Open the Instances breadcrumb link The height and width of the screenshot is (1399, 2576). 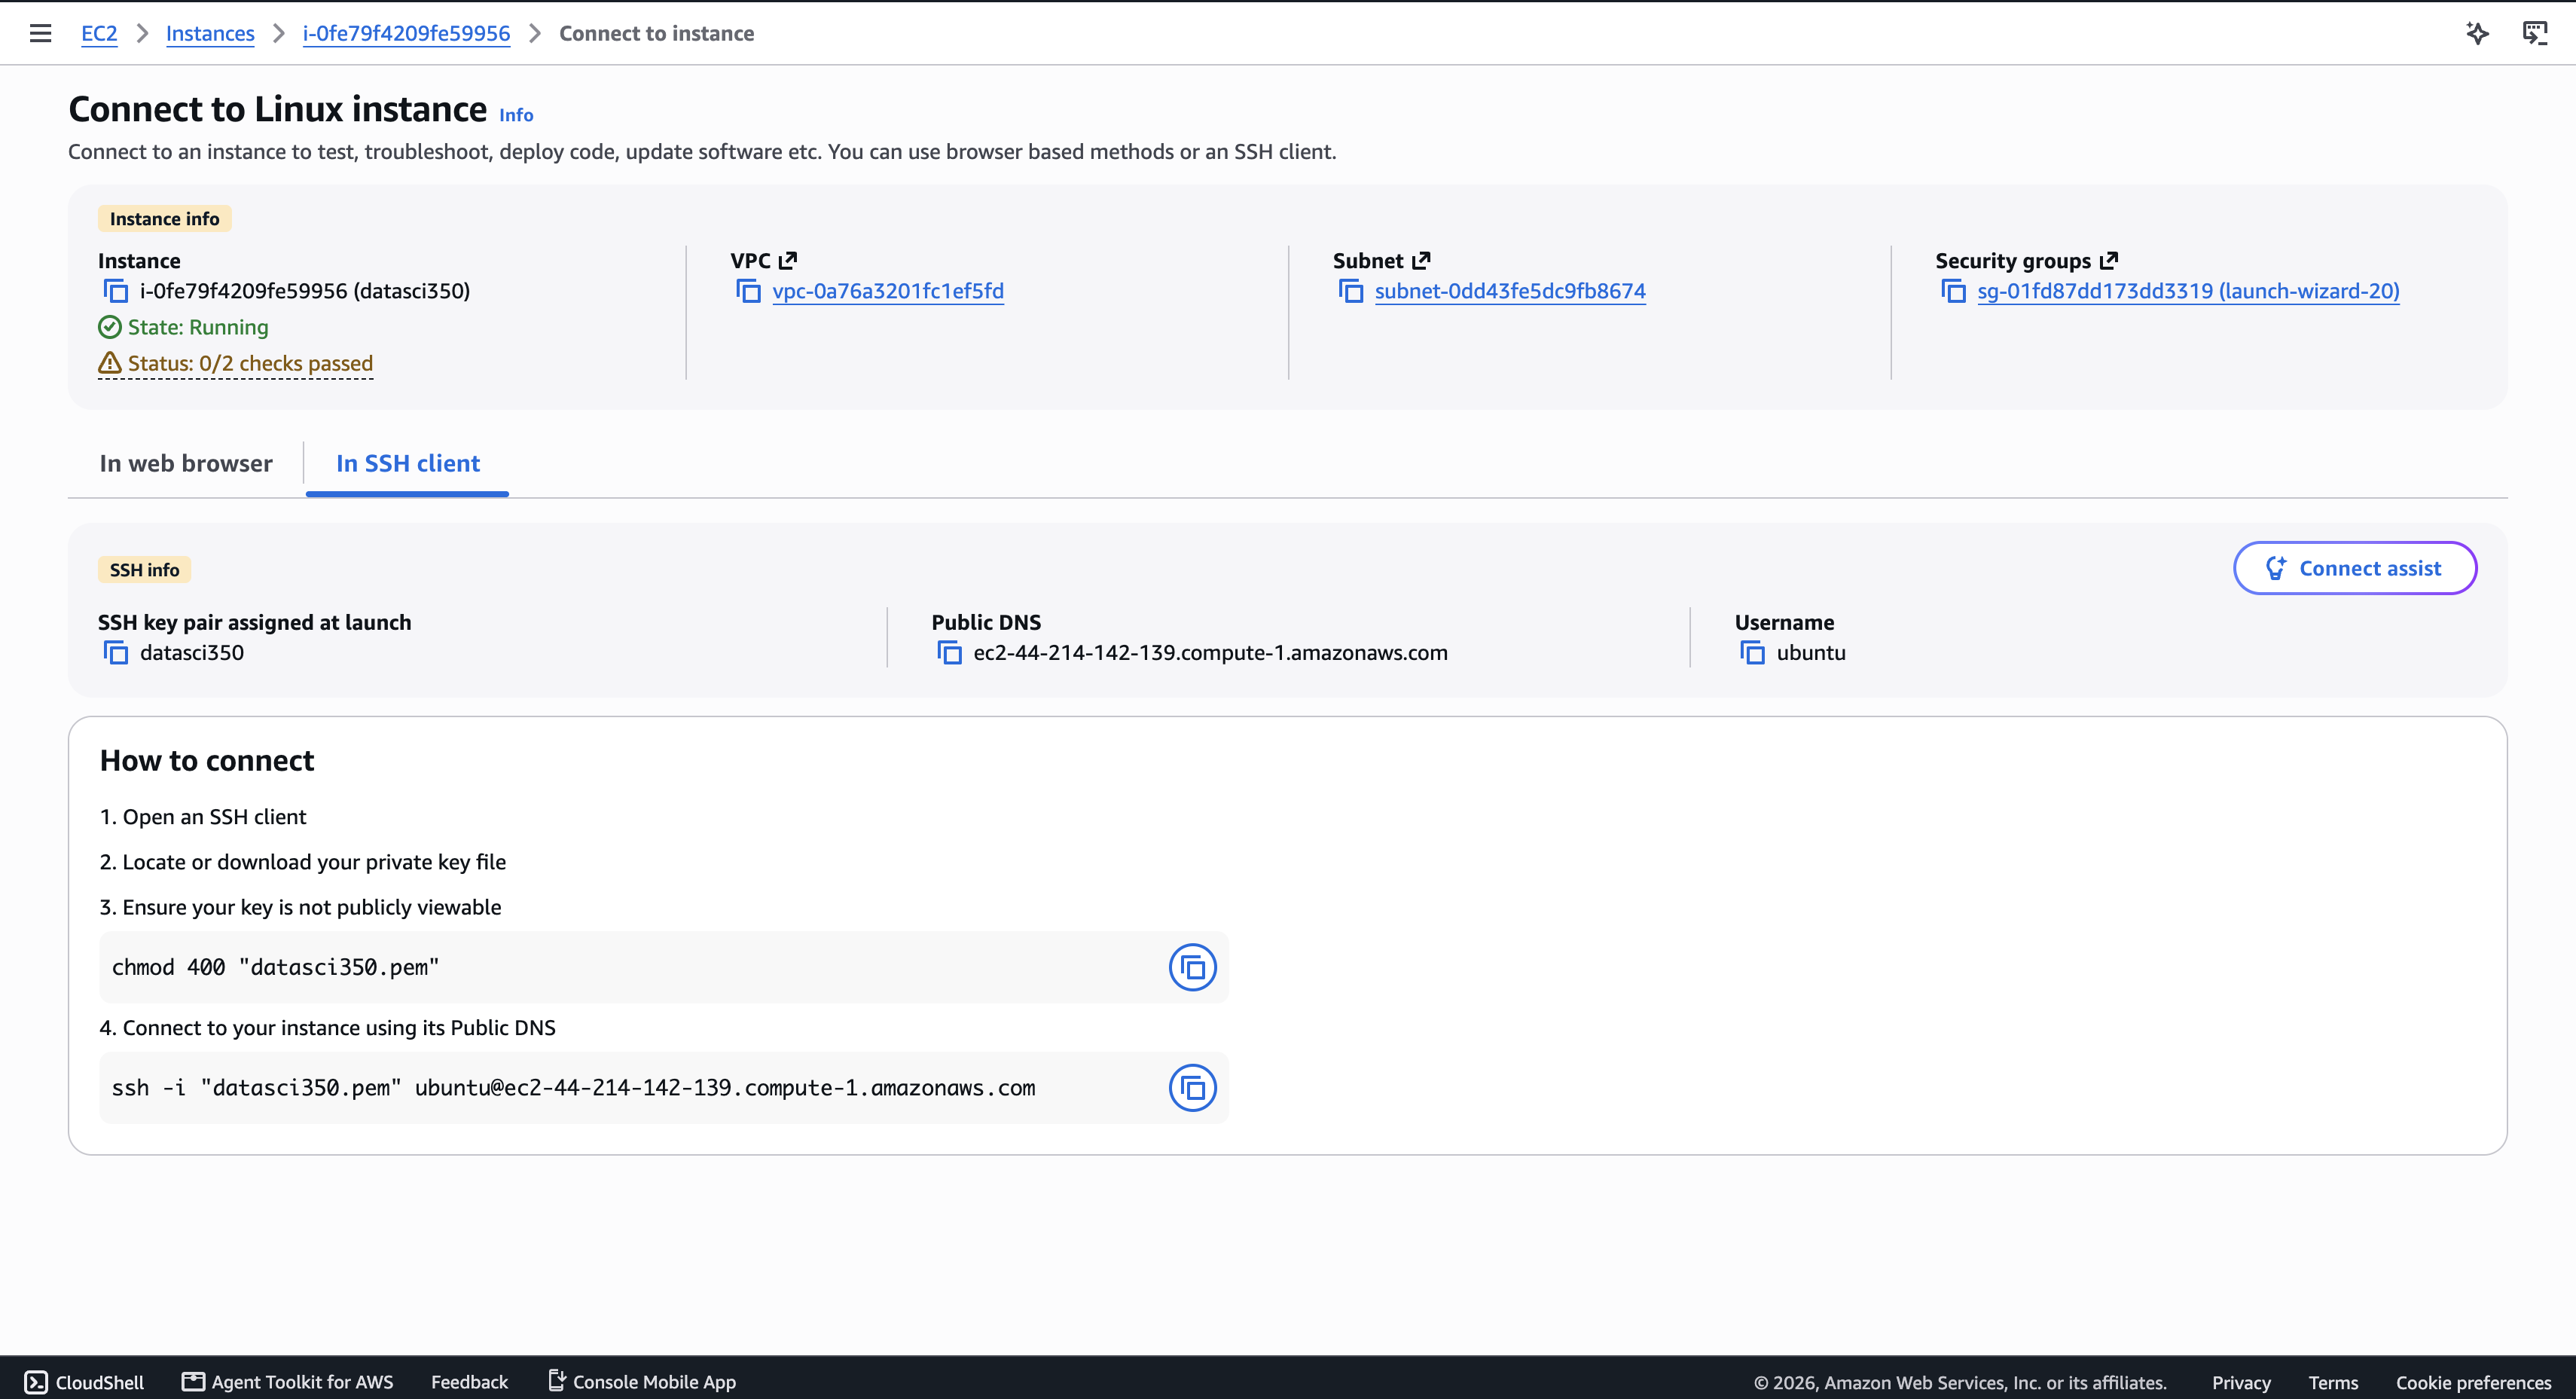[x=210, y=33]
